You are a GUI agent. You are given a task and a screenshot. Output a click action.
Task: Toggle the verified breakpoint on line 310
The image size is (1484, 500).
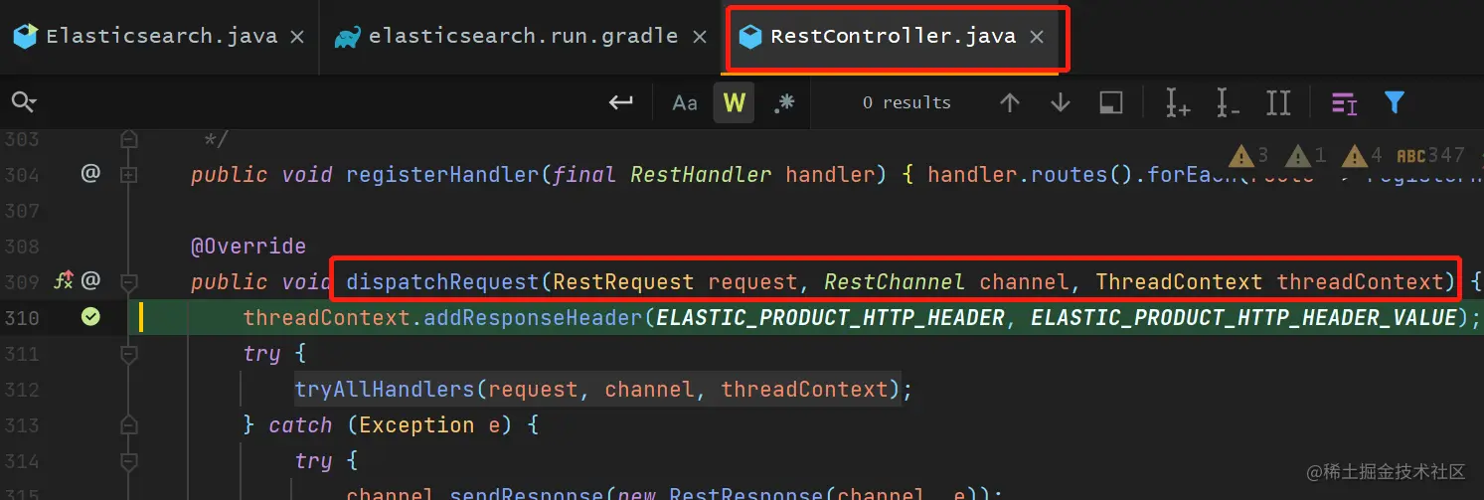point(90,317)
